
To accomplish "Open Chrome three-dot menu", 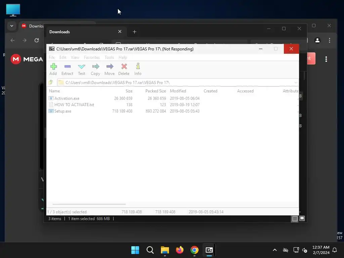I will 329,40.
